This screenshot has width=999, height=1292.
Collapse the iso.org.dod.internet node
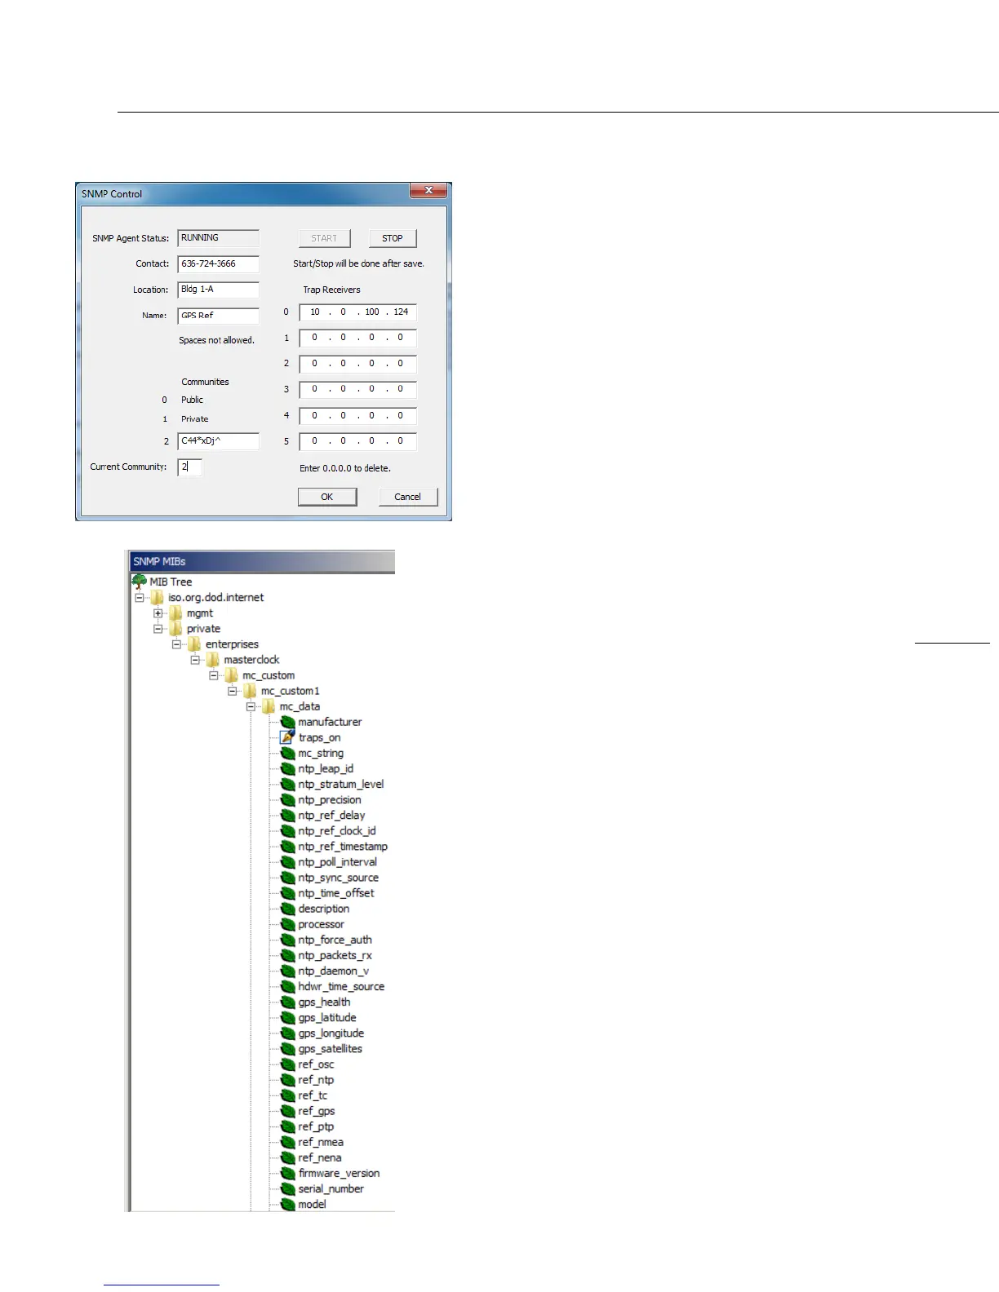[x=140, y=597]
